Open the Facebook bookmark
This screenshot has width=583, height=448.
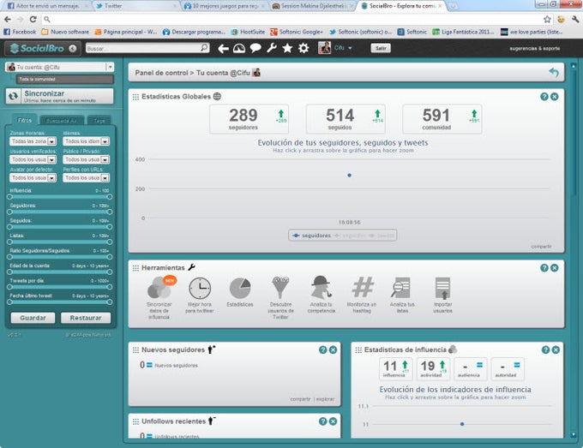pyautogui.click(x=20, y=32)
